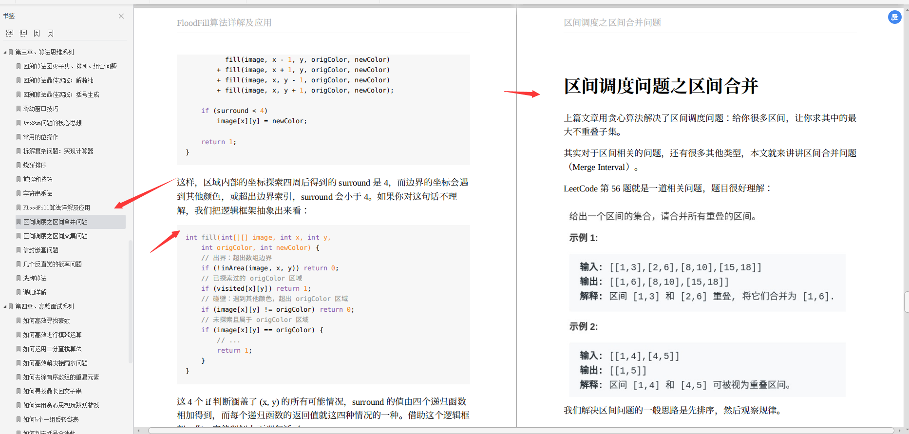
Task: Open bookmark 洗牌算法
Action: (x=35, y=278)
